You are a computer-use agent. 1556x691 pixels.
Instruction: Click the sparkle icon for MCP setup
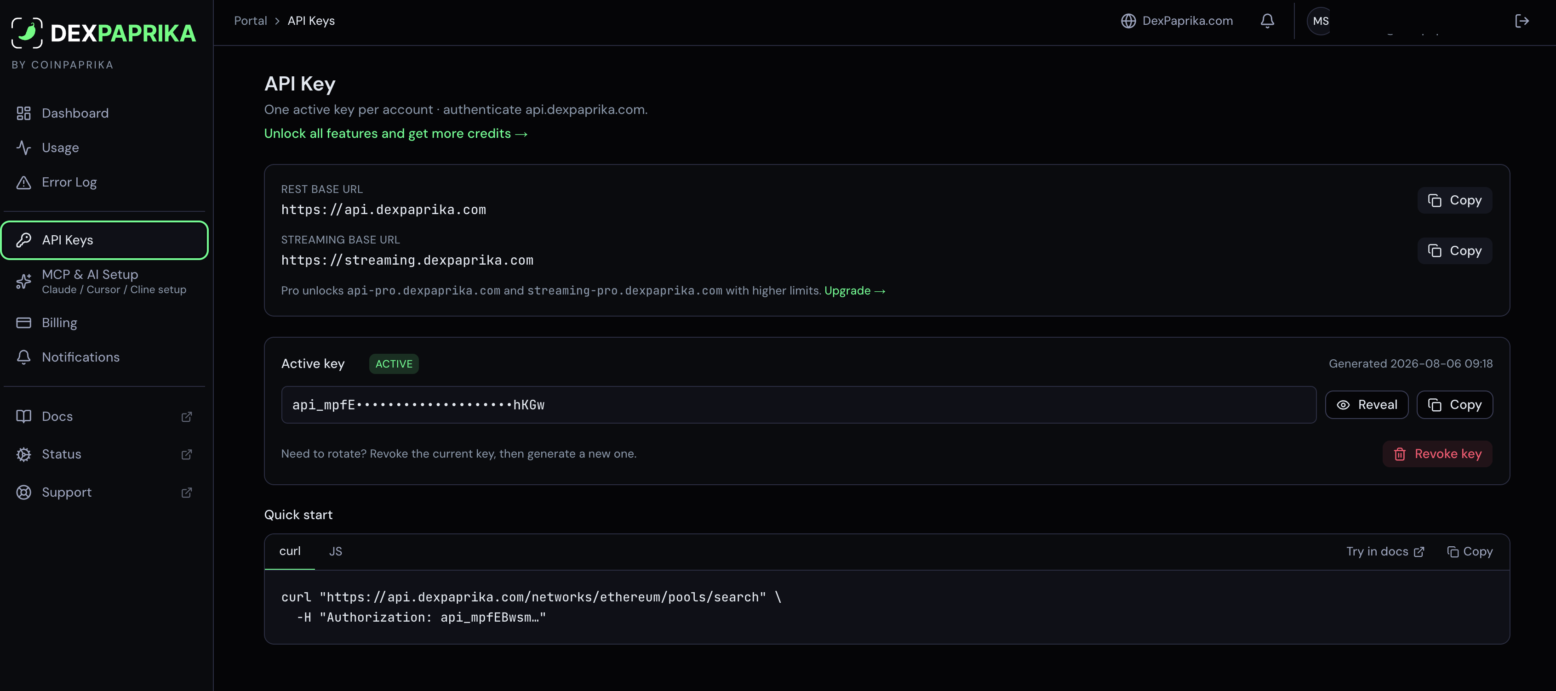(x=23, y=281)
